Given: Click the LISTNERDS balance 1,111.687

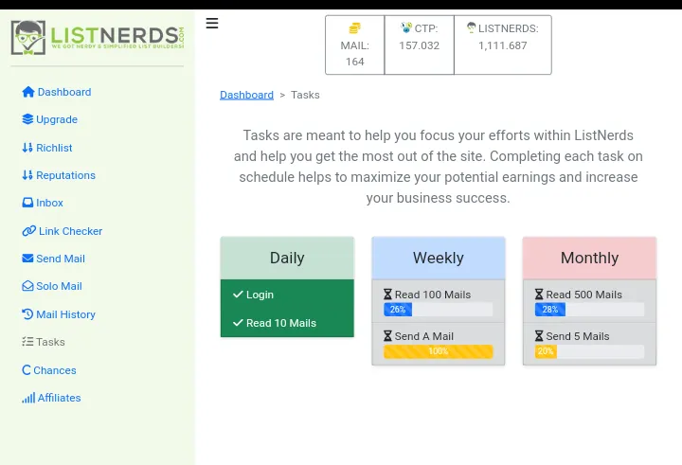Looking at the screenshot, I should point(502,45).
